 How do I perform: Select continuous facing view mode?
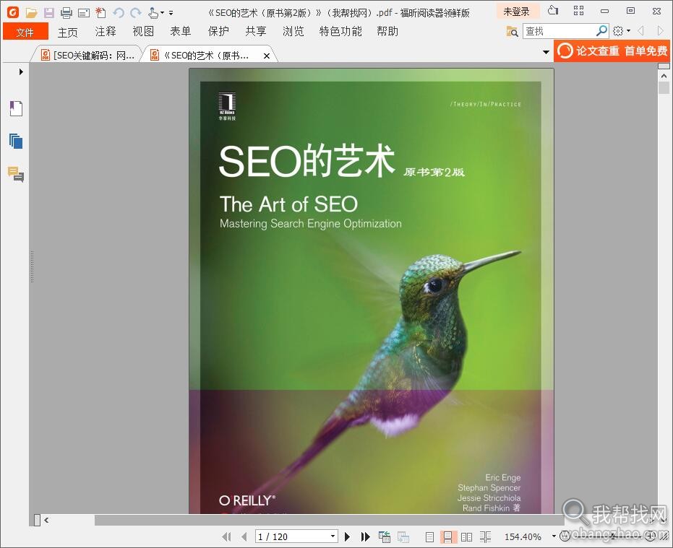[x=486, y=537]
